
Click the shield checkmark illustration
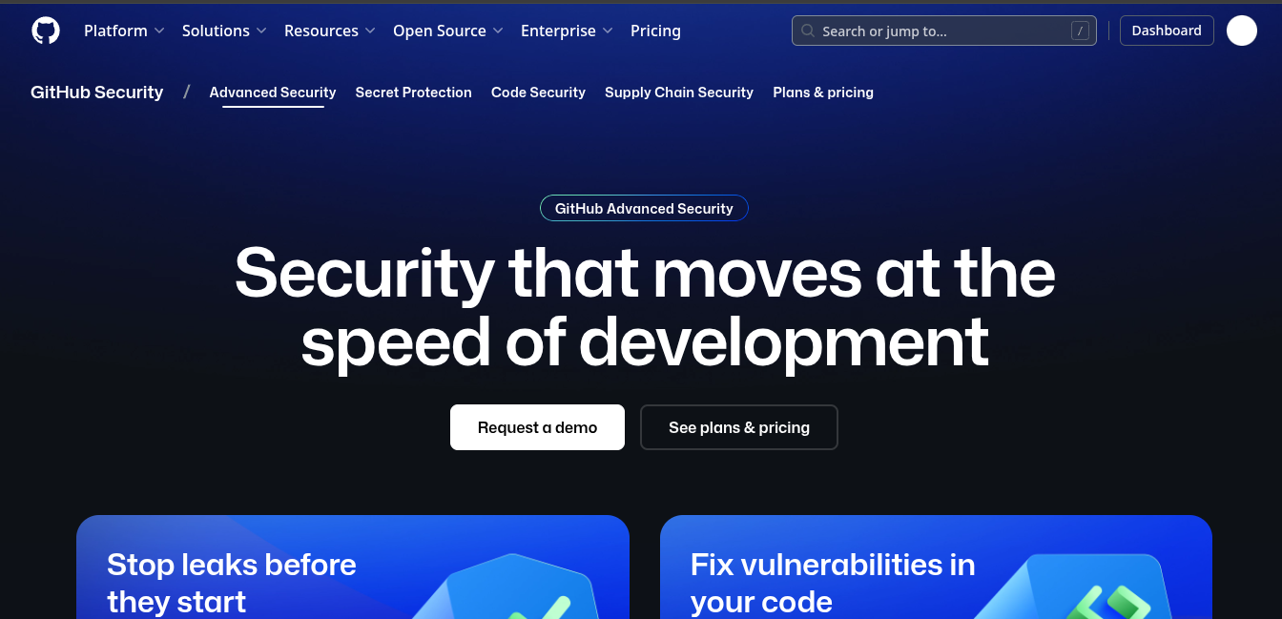pyautogui.click(x=520, y=587)
